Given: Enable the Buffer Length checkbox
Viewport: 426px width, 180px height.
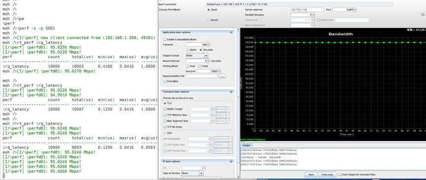Looking at the screenshot, I should point(165,109).
